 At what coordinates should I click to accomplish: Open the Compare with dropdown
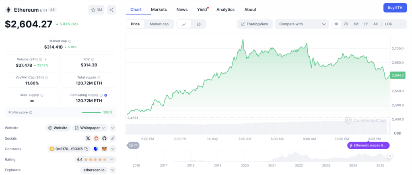pos(302,24)
